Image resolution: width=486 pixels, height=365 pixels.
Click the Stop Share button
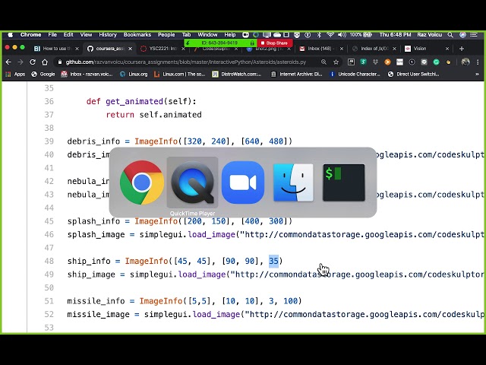pos(275,43)
